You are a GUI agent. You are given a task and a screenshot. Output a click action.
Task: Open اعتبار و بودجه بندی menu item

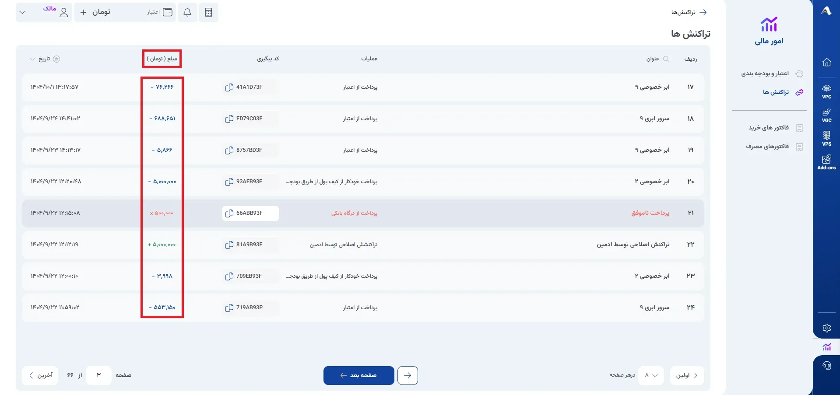[x=772, y=73]
